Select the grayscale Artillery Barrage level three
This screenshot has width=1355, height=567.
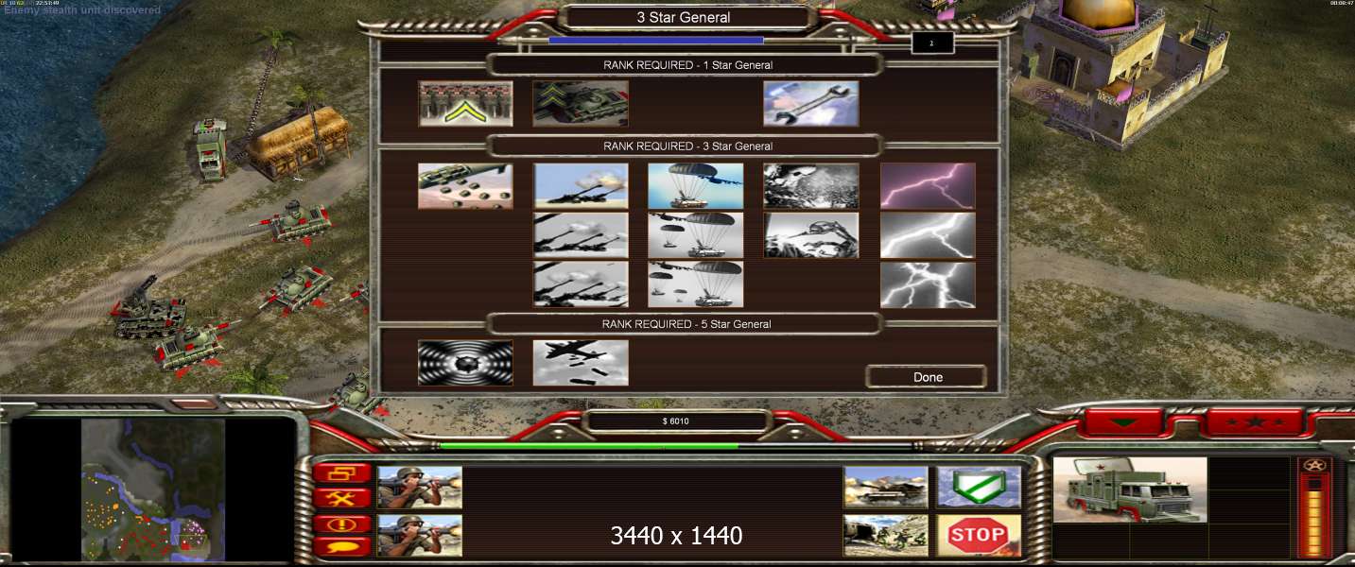[x=581, y=284]
